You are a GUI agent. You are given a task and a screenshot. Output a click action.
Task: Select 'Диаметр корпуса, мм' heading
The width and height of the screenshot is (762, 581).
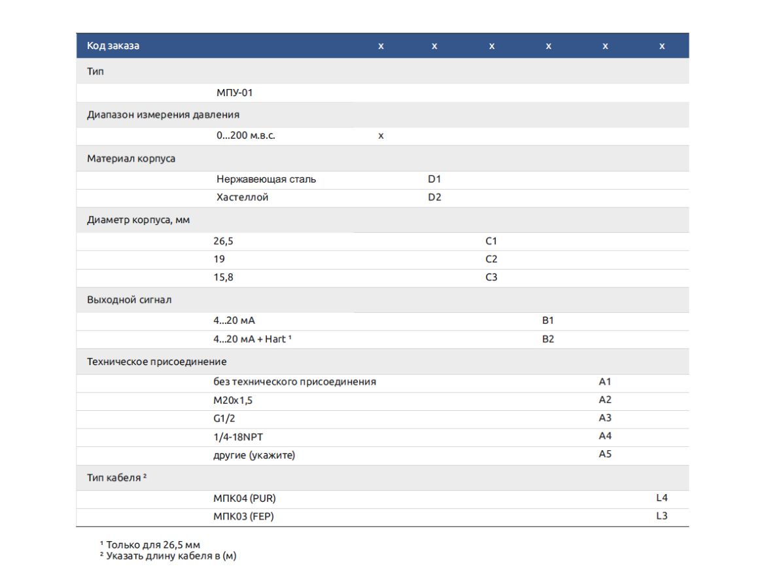click(x=138, y=220)
